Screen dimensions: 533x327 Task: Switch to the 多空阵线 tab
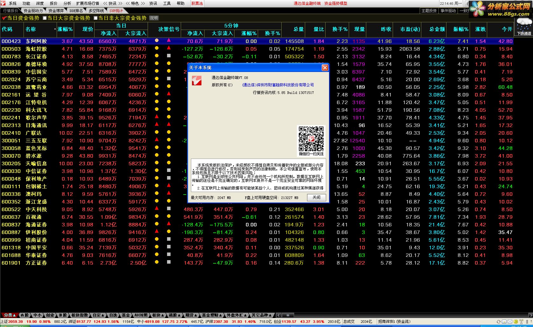pos(96,11)
